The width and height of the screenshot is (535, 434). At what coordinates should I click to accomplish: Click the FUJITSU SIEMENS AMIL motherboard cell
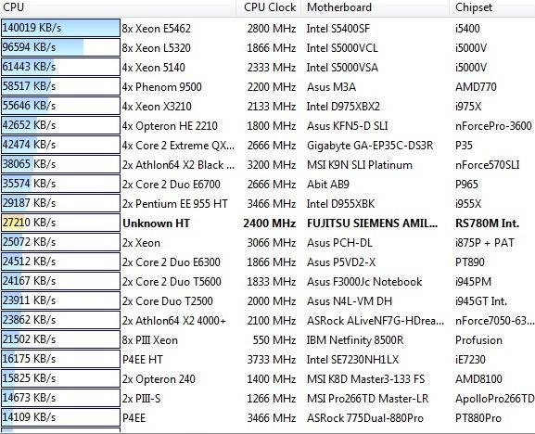click(372, 223)
